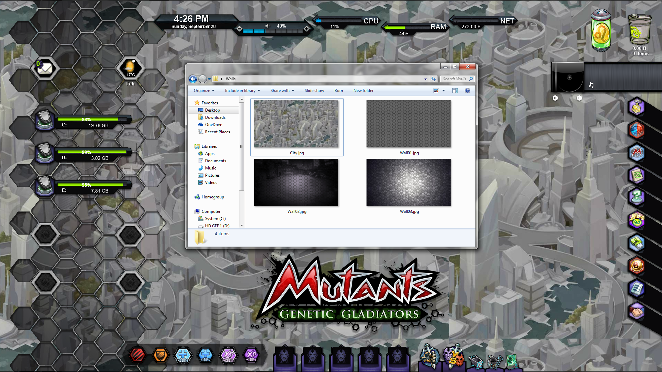Click Burn in the Explorer toolbar

tap(339, 91)
